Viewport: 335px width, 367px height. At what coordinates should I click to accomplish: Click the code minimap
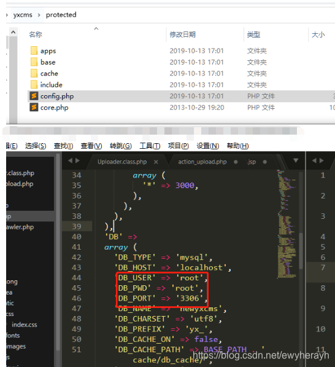pos(287,224)
